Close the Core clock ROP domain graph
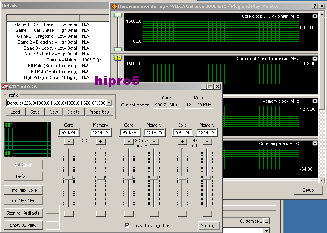Screen dimensions: 327x233 315,16
